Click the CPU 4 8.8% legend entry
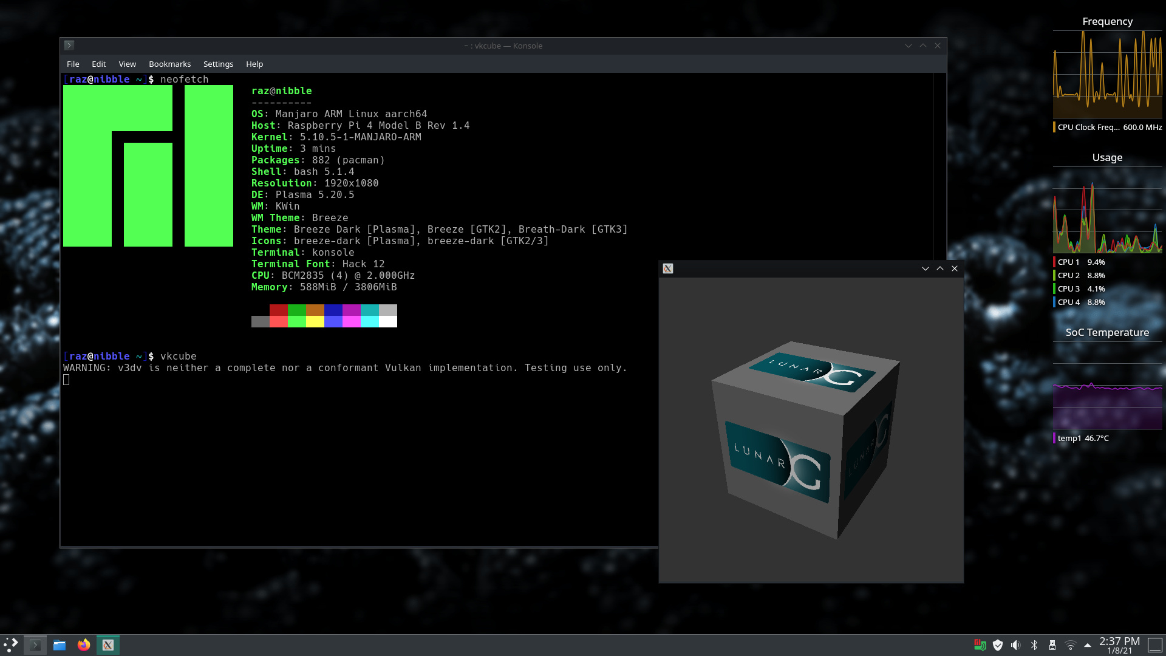 pyautogui.click(x=1080, y=302)
